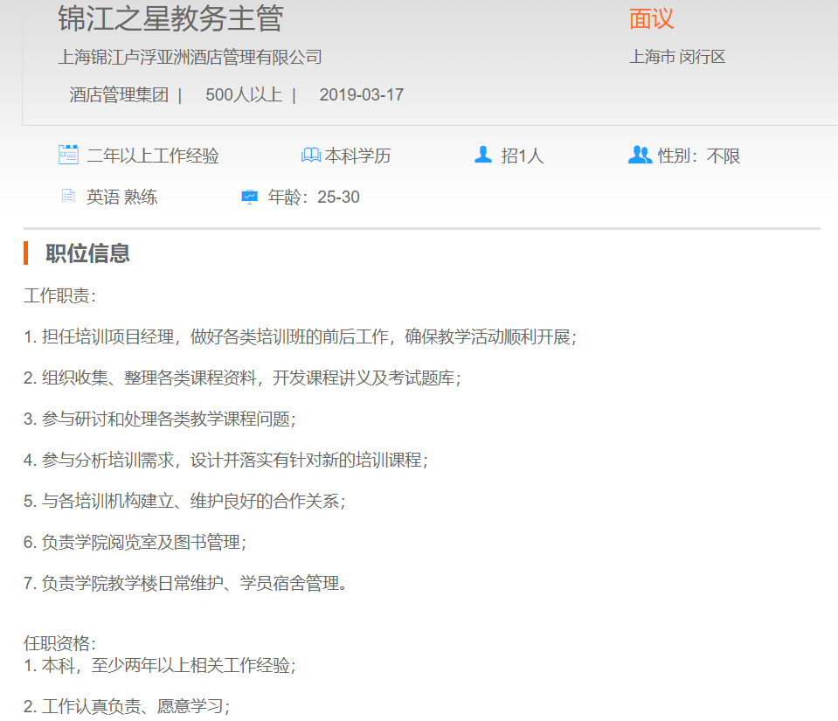Click the orange bar beside 职位信息 heading
The height and width of the screenshot is (721, 838).
point(26,253)
